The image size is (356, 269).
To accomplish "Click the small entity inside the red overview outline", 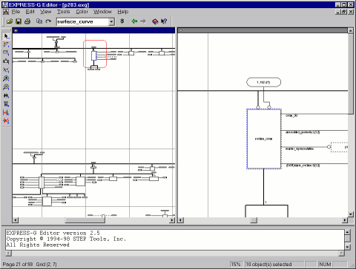I will click(93, 55).
